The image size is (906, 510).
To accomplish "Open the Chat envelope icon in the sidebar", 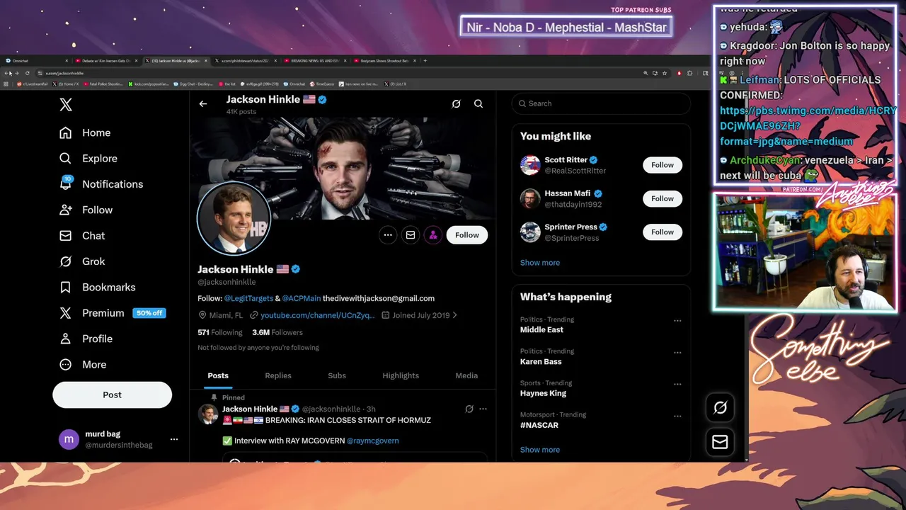I will click(x=66, y=236).
